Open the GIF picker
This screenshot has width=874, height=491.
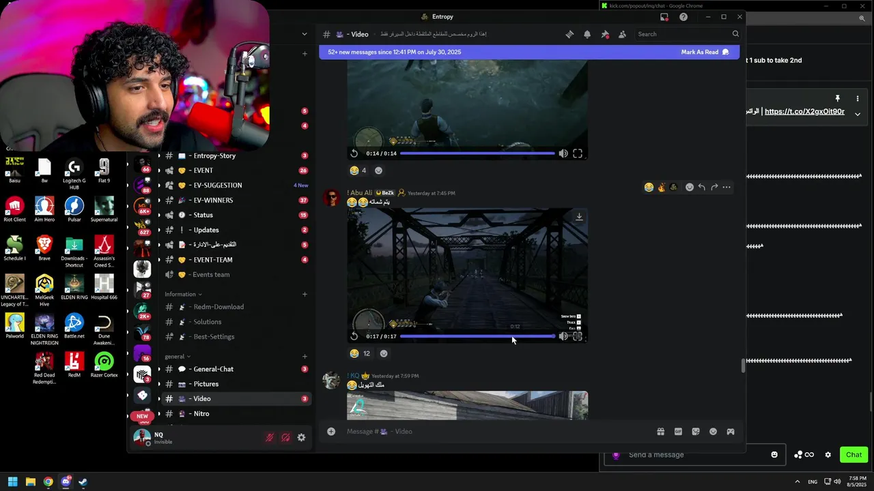click(x=678, y=431)
